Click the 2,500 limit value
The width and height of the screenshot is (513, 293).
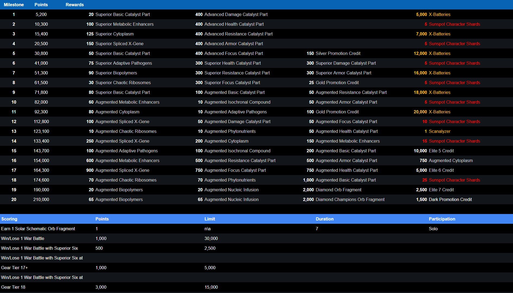coord(210,248)
